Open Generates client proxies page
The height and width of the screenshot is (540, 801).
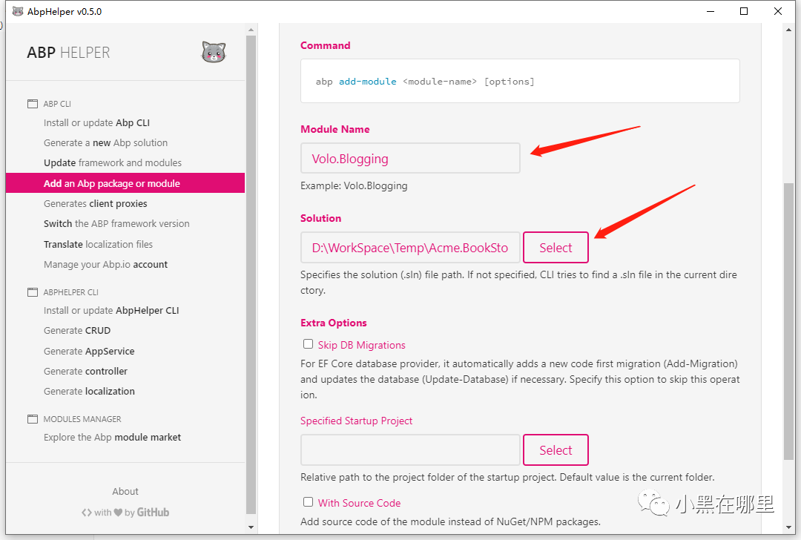[96, 203]
